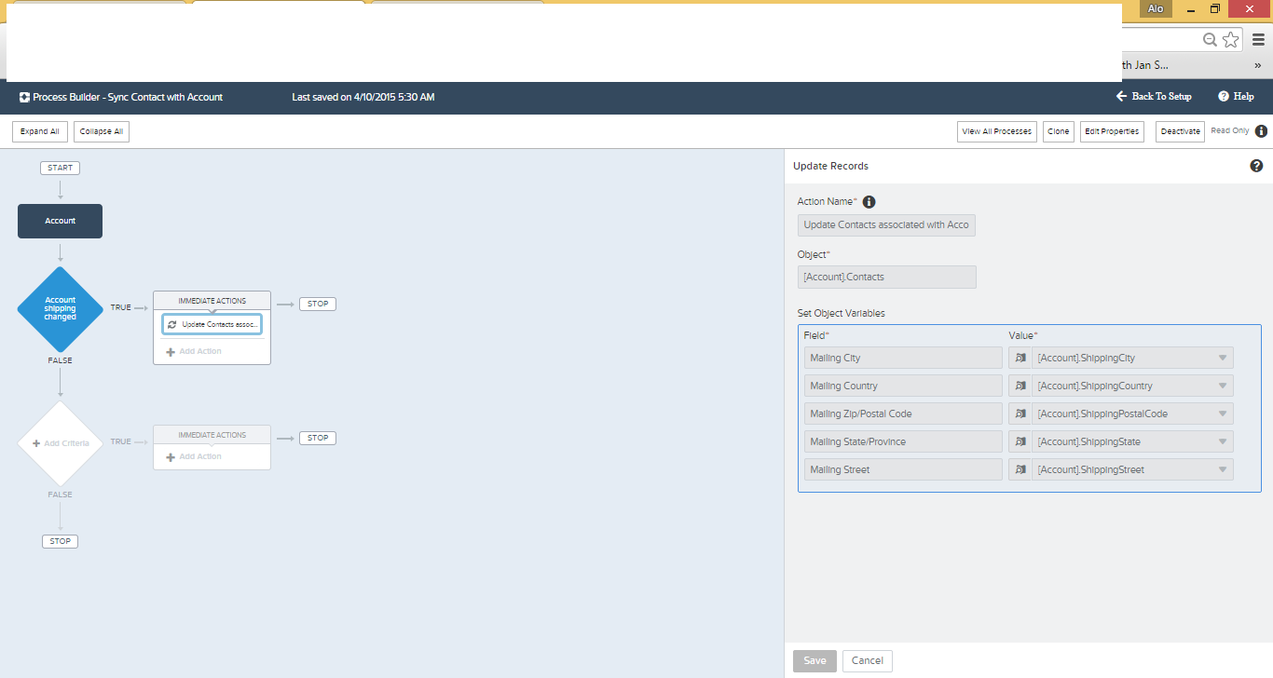Click the value type icon for ShippingCountry
1273x678 pixels.
tap(1020, 386)
